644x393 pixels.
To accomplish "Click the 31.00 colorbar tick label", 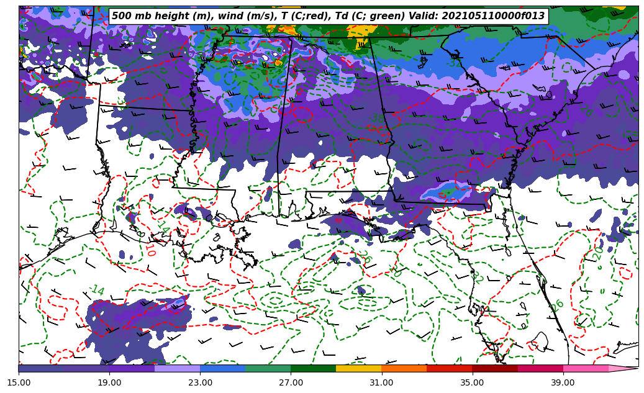I will pos(381,382).
